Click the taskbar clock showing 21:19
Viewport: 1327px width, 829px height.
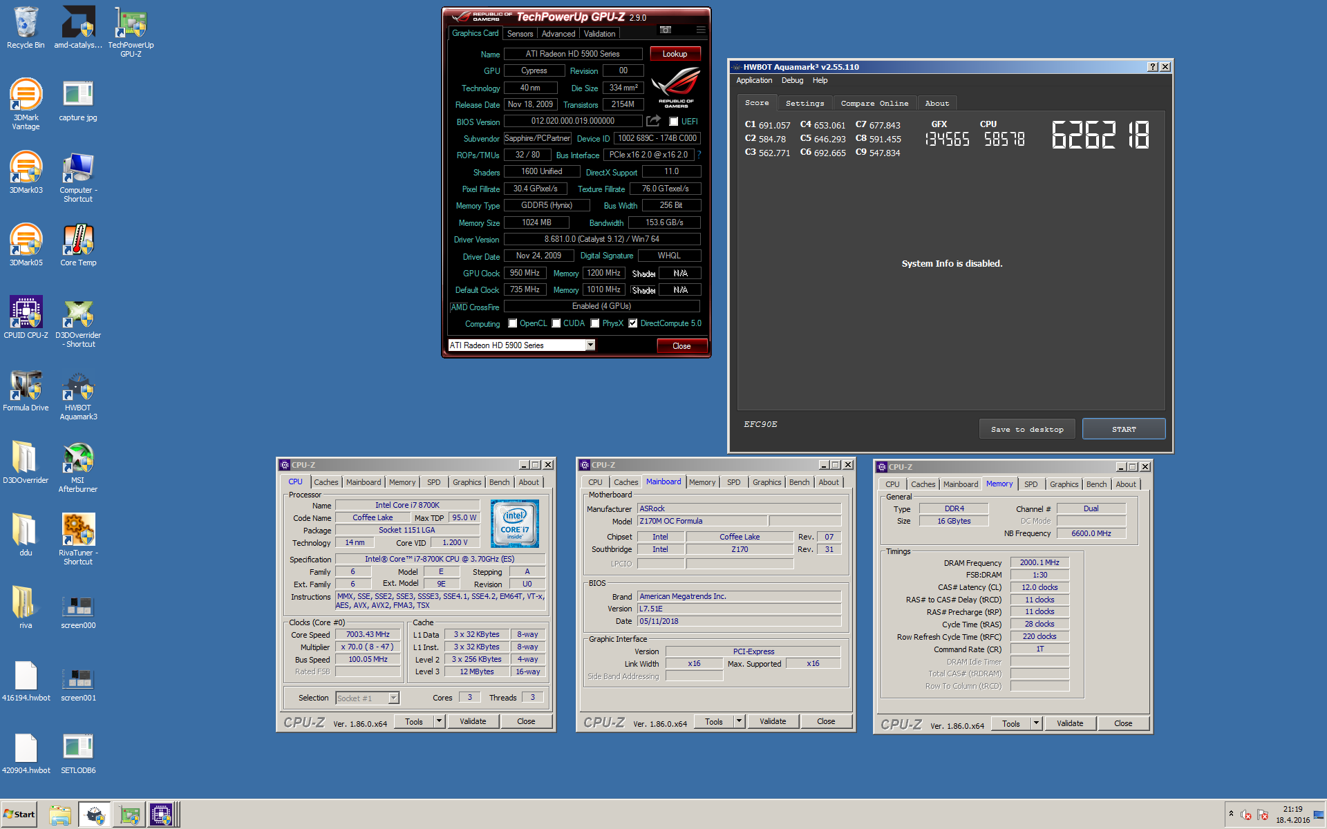[1292, 814]
